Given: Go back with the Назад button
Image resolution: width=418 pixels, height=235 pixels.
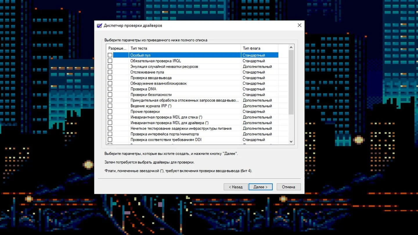Looking at the screenshot, I should [235, 187].
